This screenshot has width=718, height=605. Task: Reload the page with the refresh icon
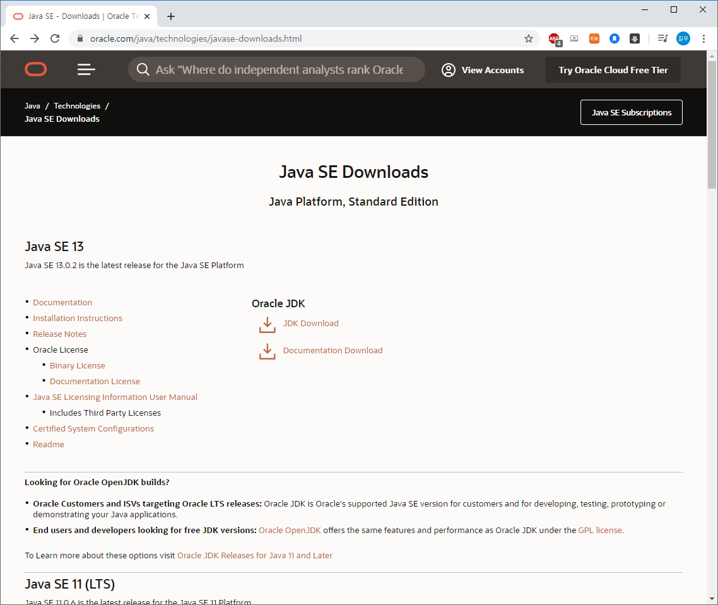tap(55, 38)
